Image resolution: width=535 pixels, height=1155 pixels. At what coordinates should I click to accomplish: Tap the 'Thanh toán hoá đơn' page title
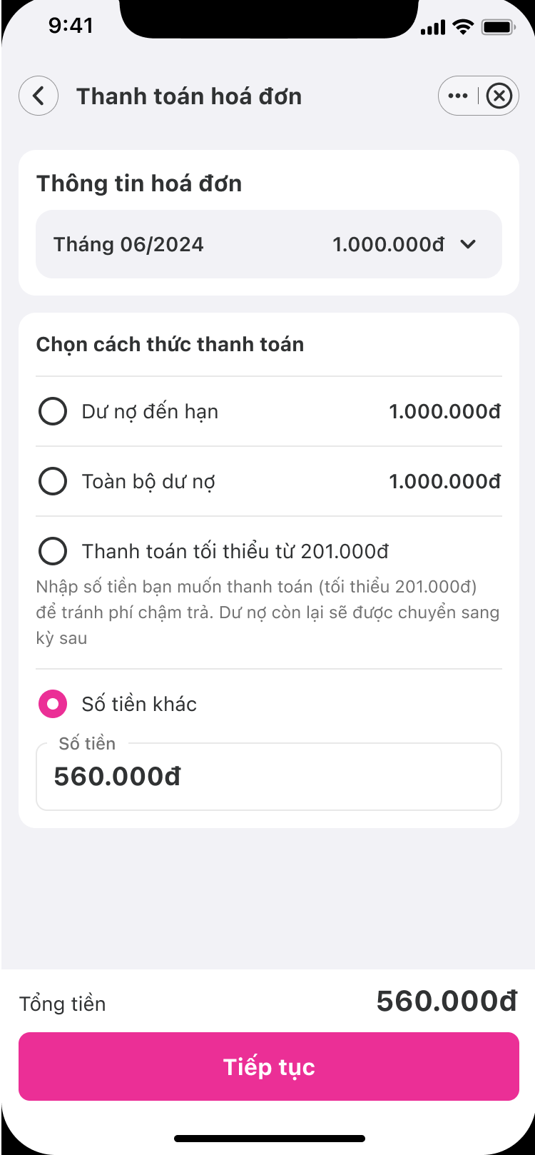[x=189, y=96]
